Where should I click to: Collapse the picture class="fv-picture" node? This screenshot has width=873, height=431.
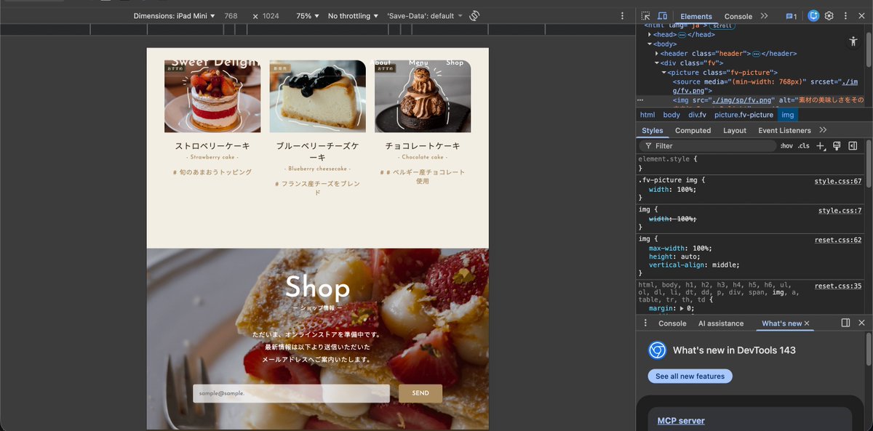click(x=664, y=72)
